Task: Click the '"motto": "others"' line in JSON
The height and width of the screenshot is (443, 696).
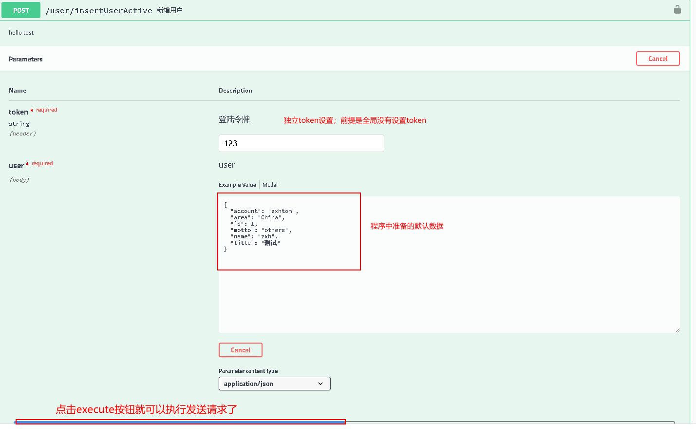Action: tap(261, 230)
